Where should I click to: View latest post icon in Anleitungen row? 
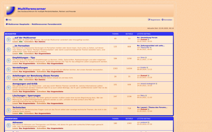[148, 76]
